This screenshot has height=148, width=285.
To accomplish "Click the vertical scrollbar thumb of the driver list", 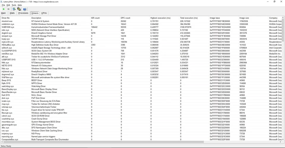I will point(283,30).
